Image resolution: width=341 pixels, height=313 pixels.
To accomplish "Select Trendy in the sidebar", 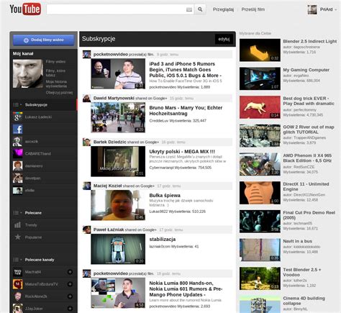I will click(x=31, y=225).
